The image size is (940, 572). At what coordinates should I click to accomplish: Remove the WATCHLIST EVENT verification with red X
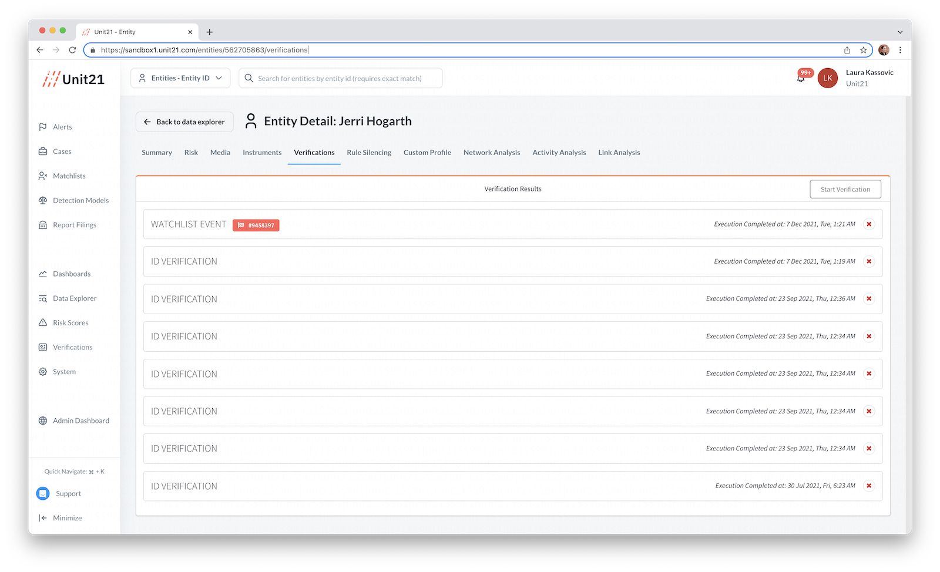869,224
